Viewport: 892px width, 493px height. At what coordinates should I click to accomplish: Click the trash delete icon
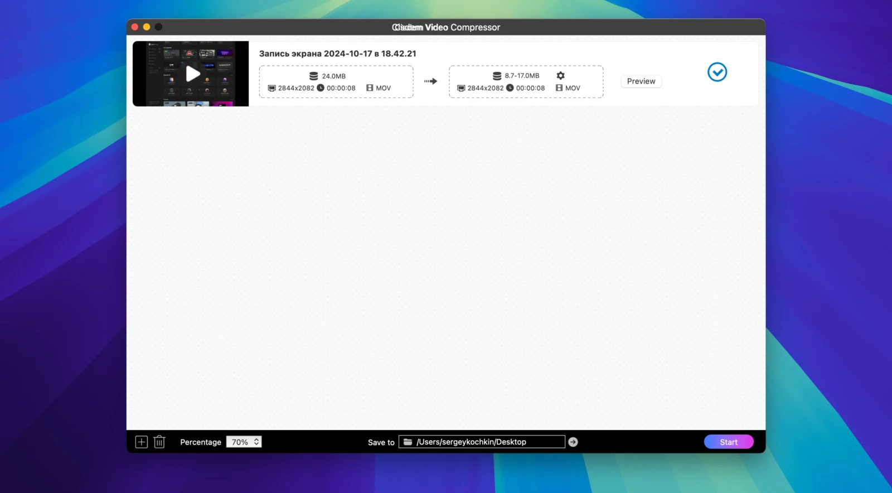point(159,442)
